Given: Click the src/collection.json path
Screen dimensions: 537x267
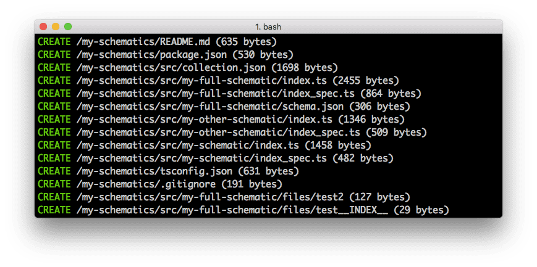Looking at the screenshot, I should click(x=171, y=68).
